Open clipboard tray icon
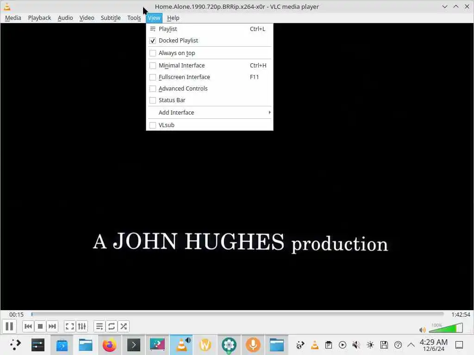The height and width of the screenshot is (355, 474). pos(329,345)
